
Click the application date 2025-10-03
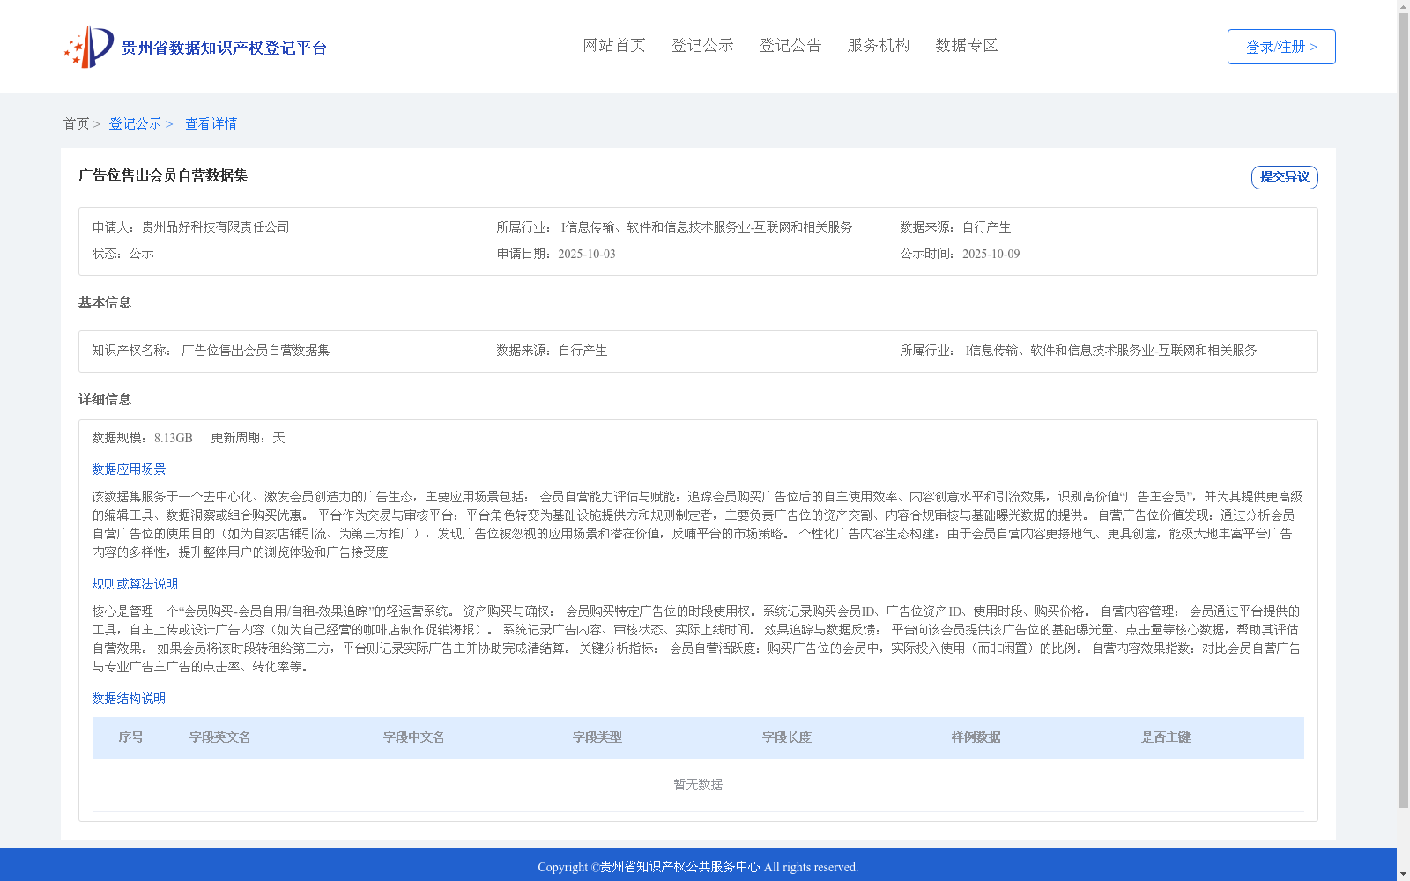587,254
